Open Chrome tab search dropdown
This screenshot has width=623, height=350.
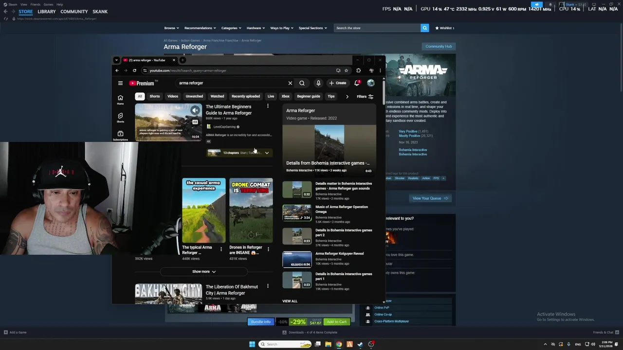tap(116, 60)
